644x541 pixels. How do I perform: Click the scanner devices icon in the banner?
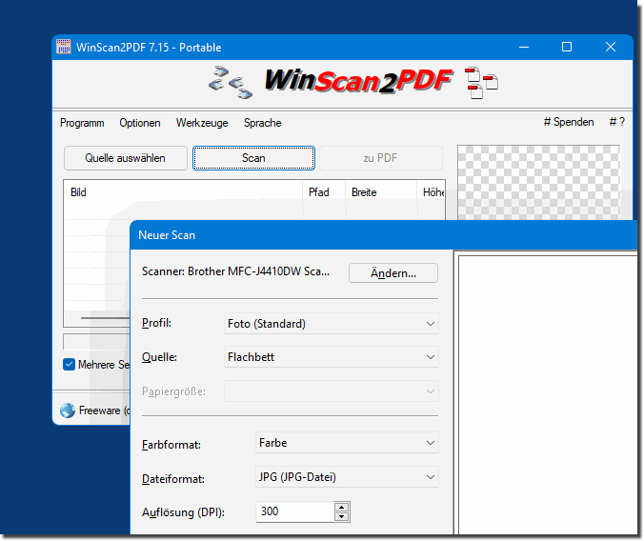[x=230, y=82]
